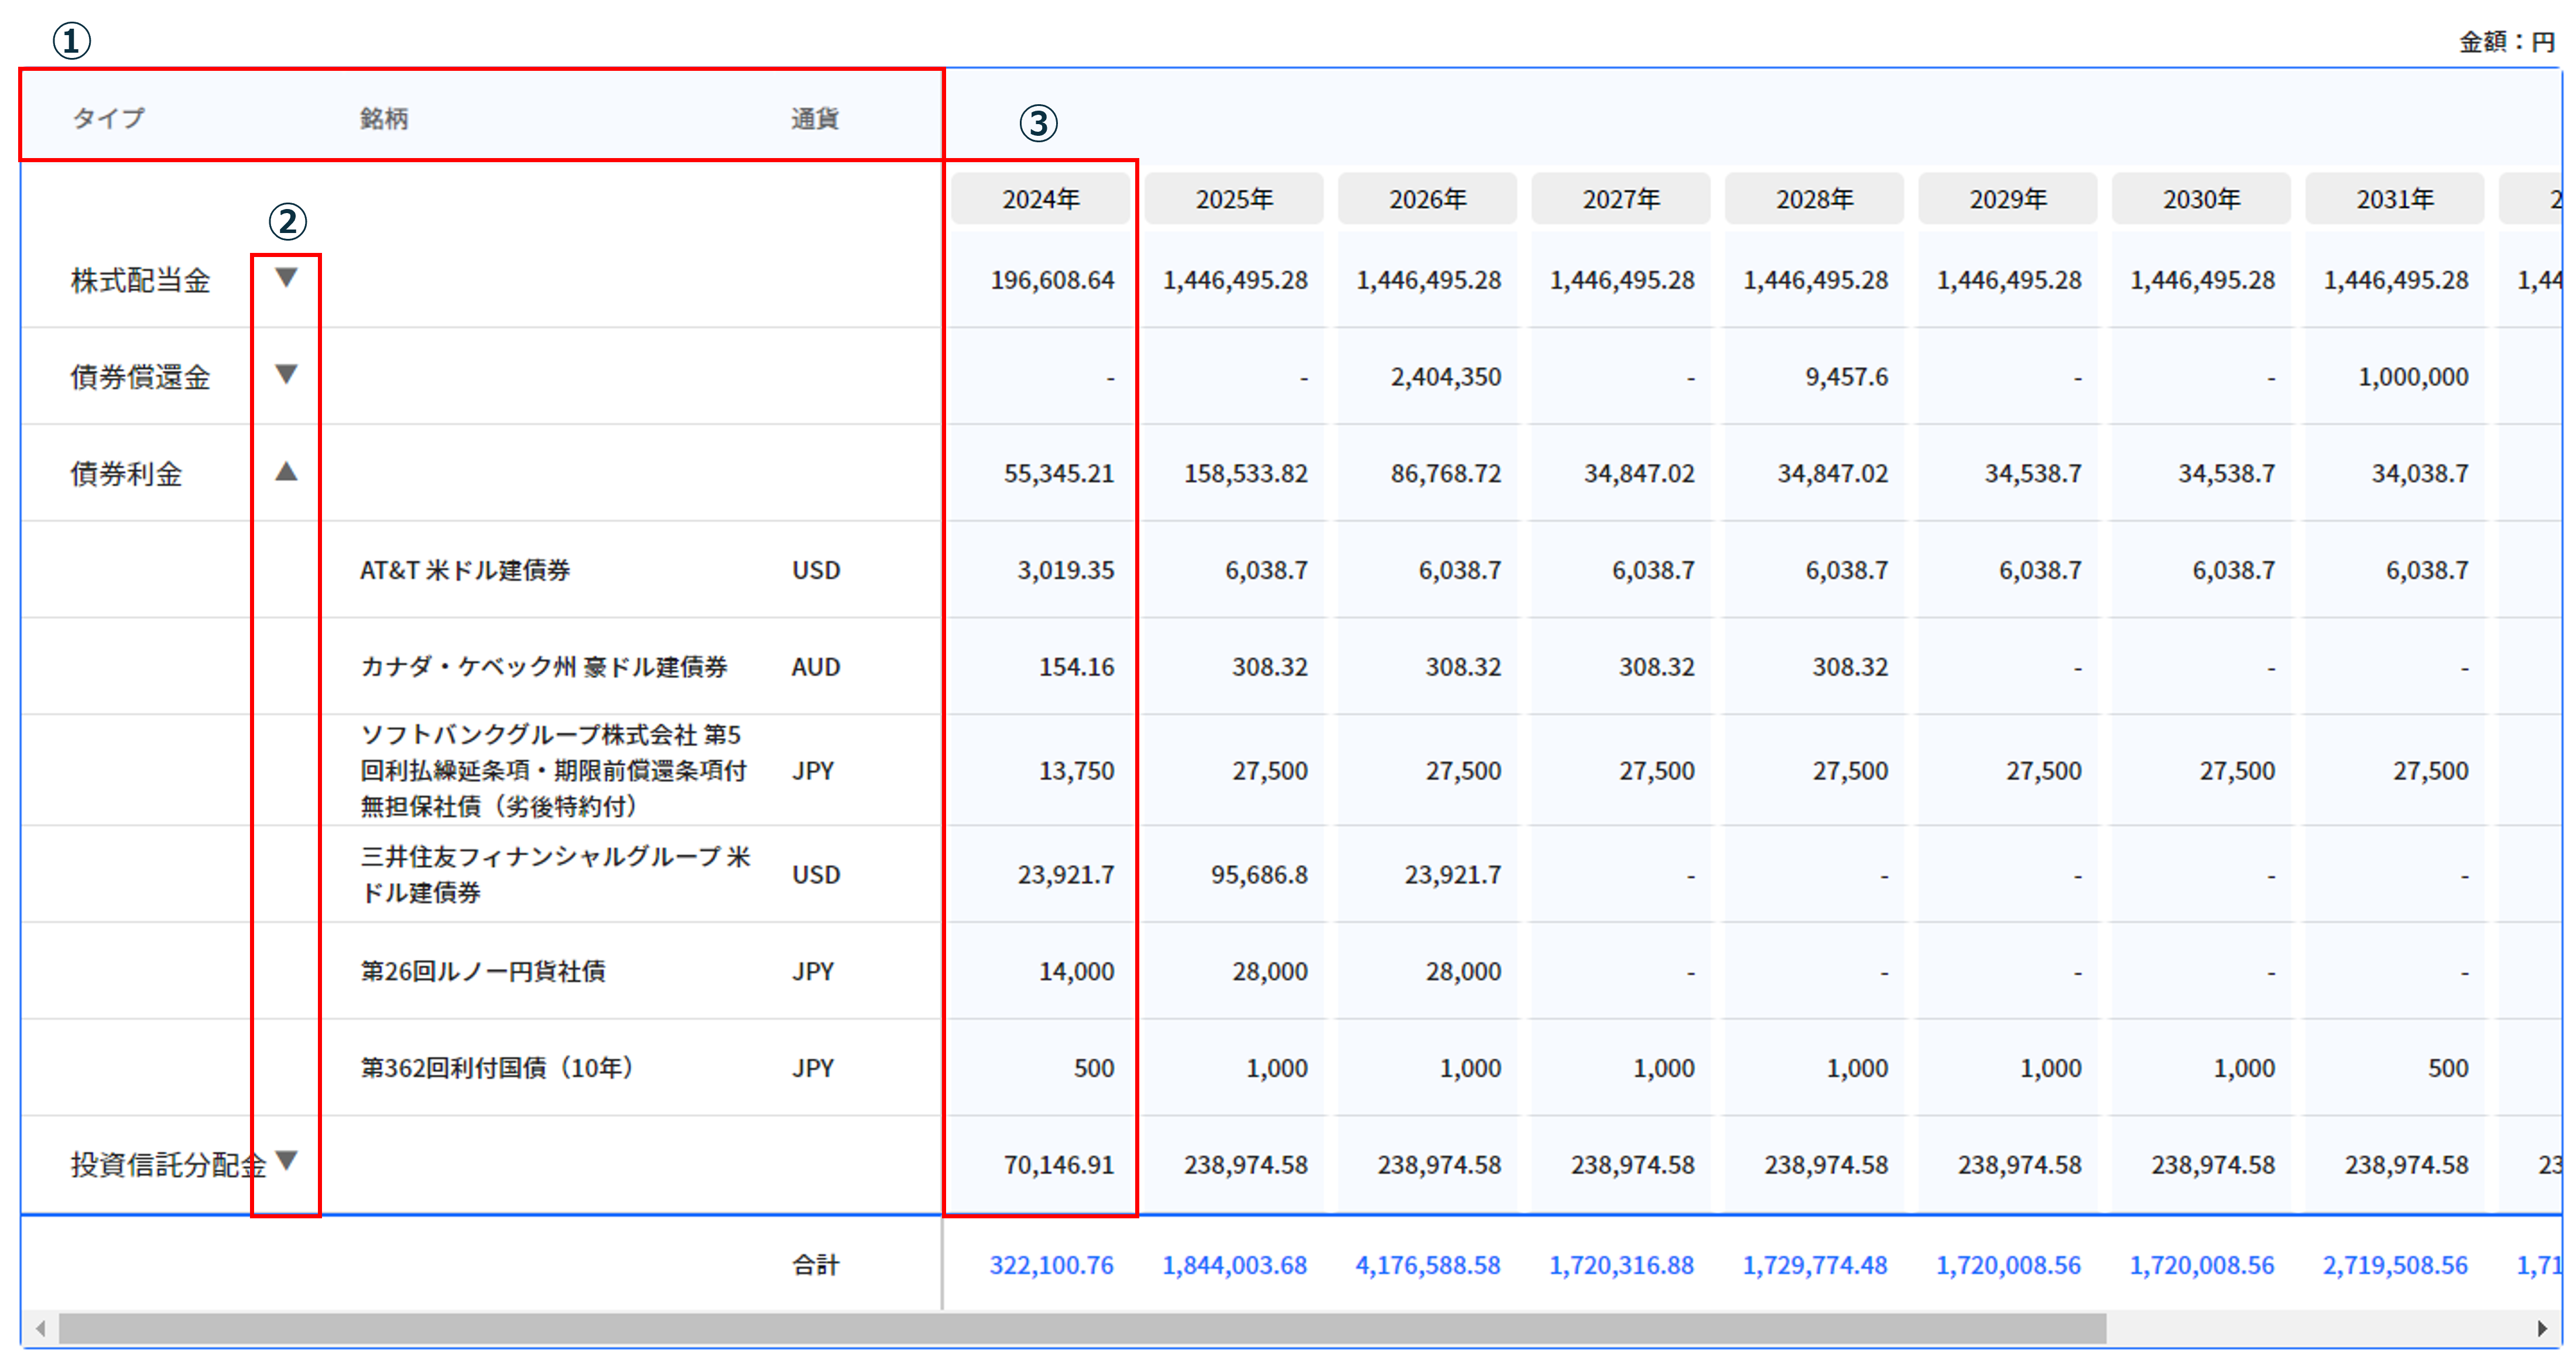Click the AT&T 米ドル建債券 row name
2576x1360 pixels.
(x=465, y=570)
